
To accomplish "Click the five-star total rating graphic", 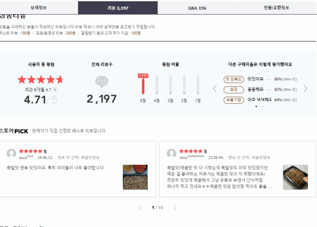I will click(x=41, y=80).
